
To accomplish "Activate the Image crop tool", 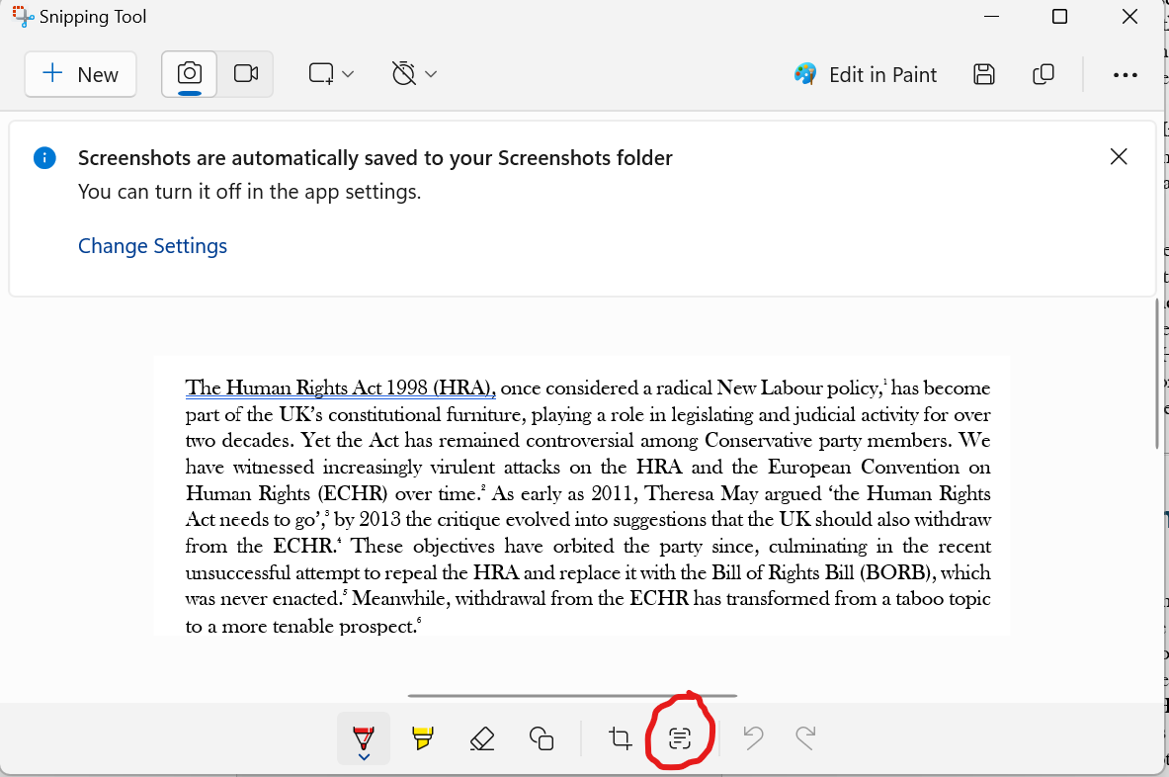I will tap(620, 738).
